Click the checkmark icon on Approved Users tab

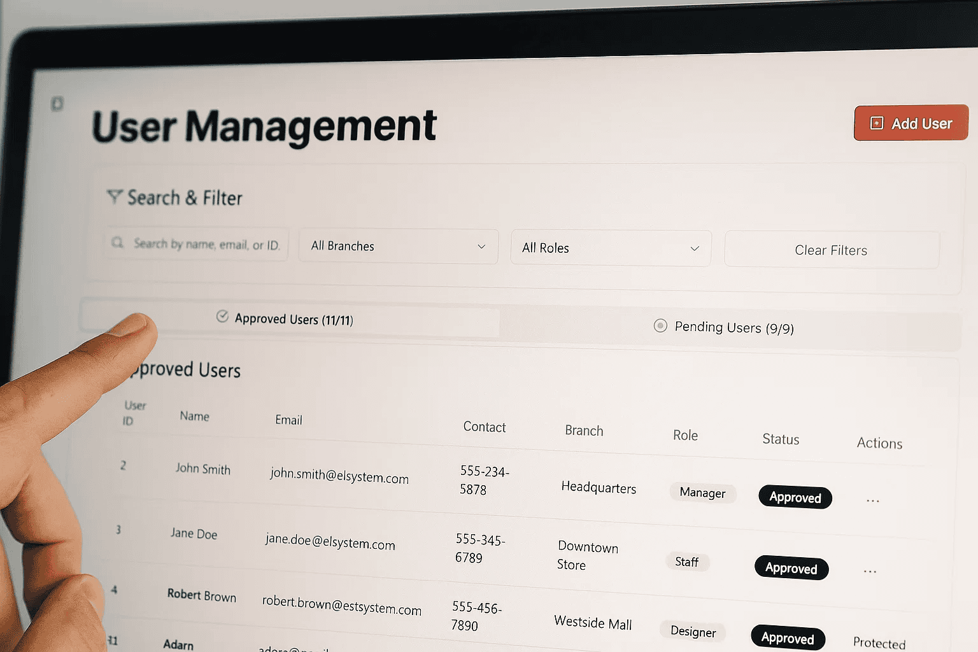[x=222, y=316]
